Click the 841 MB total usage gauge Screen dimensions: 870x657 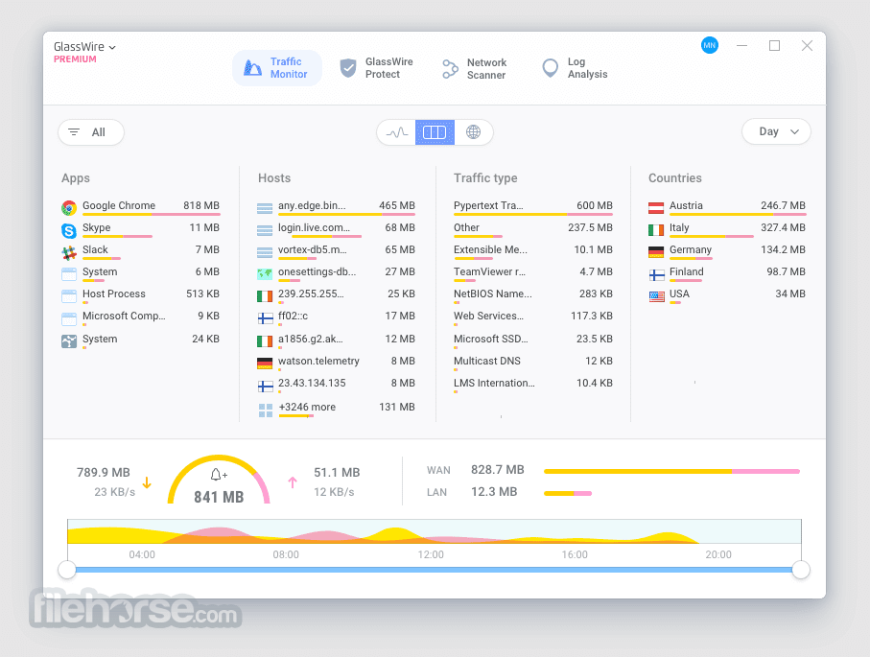[x=219, y=481]
